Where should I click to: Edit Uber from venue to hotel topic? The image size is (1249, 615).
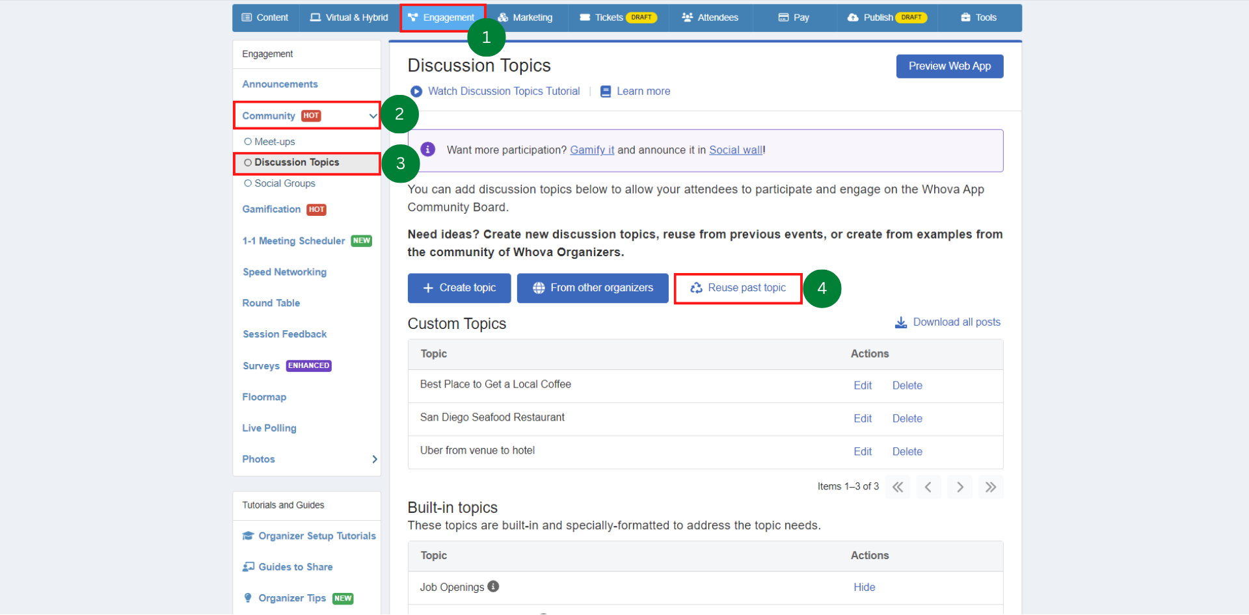863,452
